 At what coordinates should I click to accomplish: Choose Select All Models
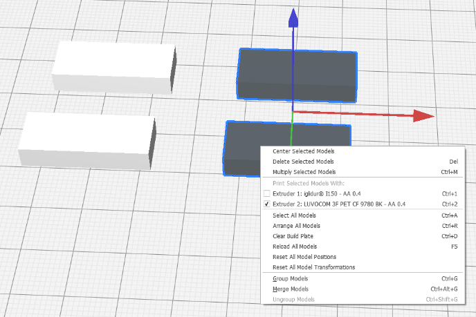pyautogui.click(x=295, y=215)
